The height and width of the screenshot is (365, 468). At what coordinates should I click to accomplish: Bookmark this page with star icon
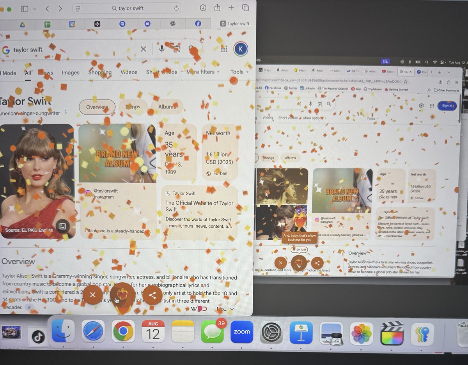406,82
